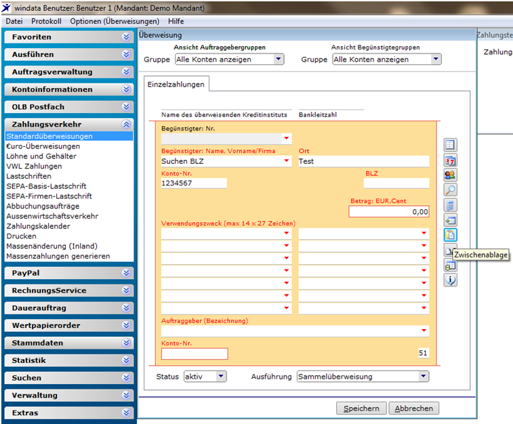Select Standardüberweisungen in Zahlungsverkehr
The height and width of the screenshot is (424, 513).
pyautogui.click(x=69, y=136)
